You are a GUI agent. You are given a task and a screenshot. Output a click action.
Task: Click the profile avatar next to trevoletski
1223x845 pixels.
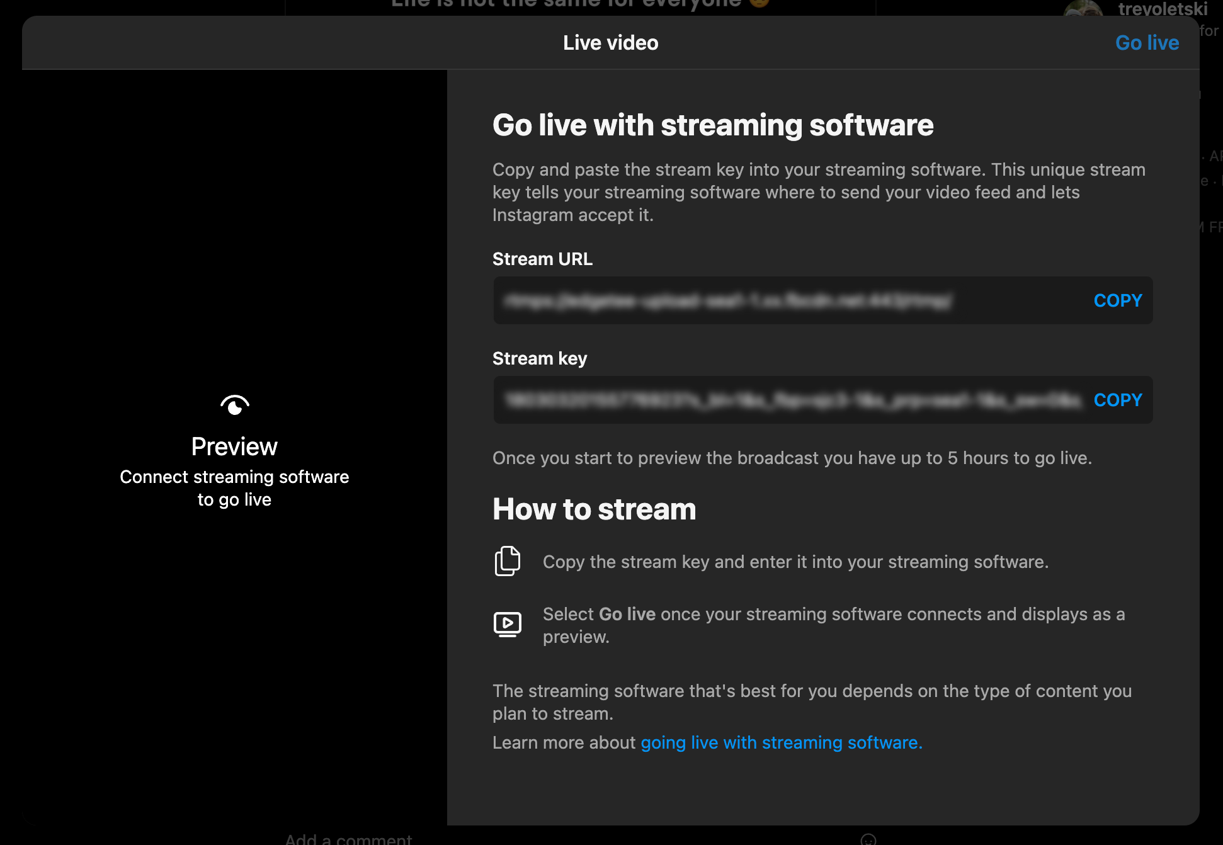(1082, 9)
